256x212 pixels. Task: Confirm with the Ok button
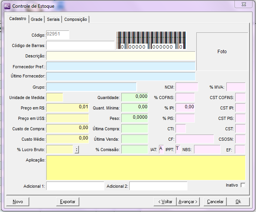pos(238,202)
